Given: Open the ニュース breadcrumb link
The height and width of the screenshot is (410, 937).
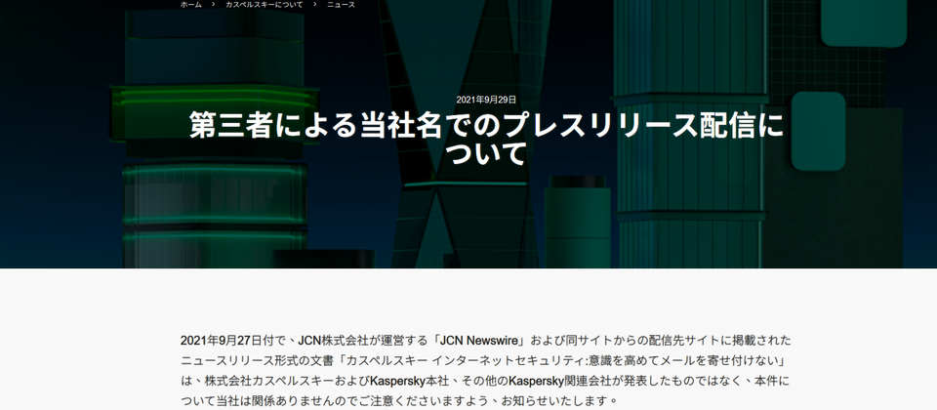Looking at the screenshot, I should [x=341, y=5].
